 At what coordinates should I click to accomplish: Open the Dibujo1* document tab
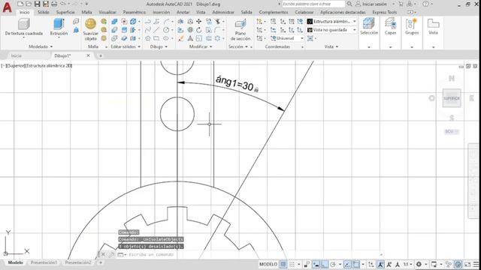point(63,55)
